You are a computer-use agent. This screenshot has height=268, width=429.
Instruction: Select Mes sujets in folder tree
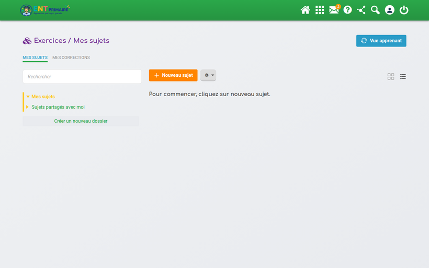tap(43, 97)
